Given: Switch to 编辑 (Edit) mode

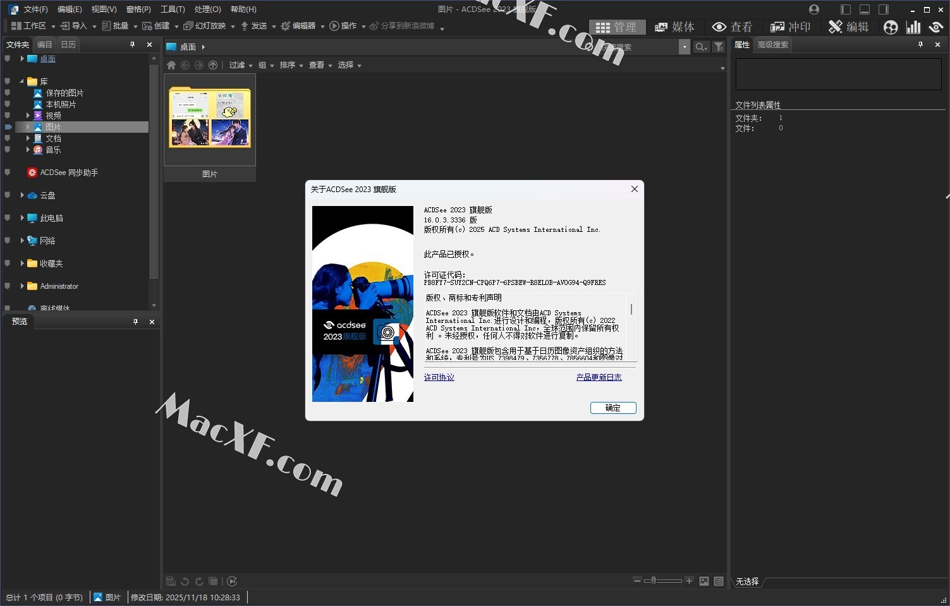Looking at the screenshot, I should click(x=849, y=27).
